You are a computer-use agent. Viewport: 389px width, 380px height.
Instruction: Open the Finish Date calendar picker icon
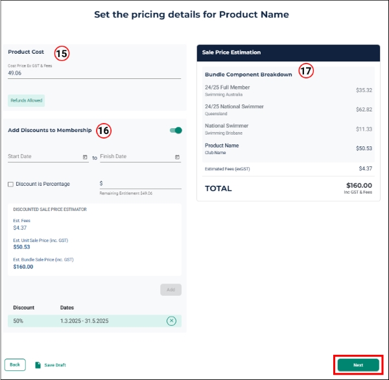(x=177, y=157)
